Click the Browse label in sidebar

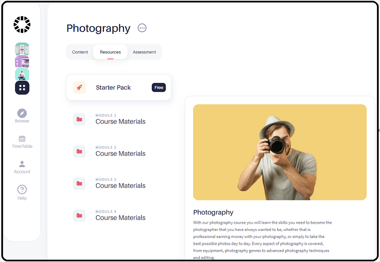click(x=22, y=121)
